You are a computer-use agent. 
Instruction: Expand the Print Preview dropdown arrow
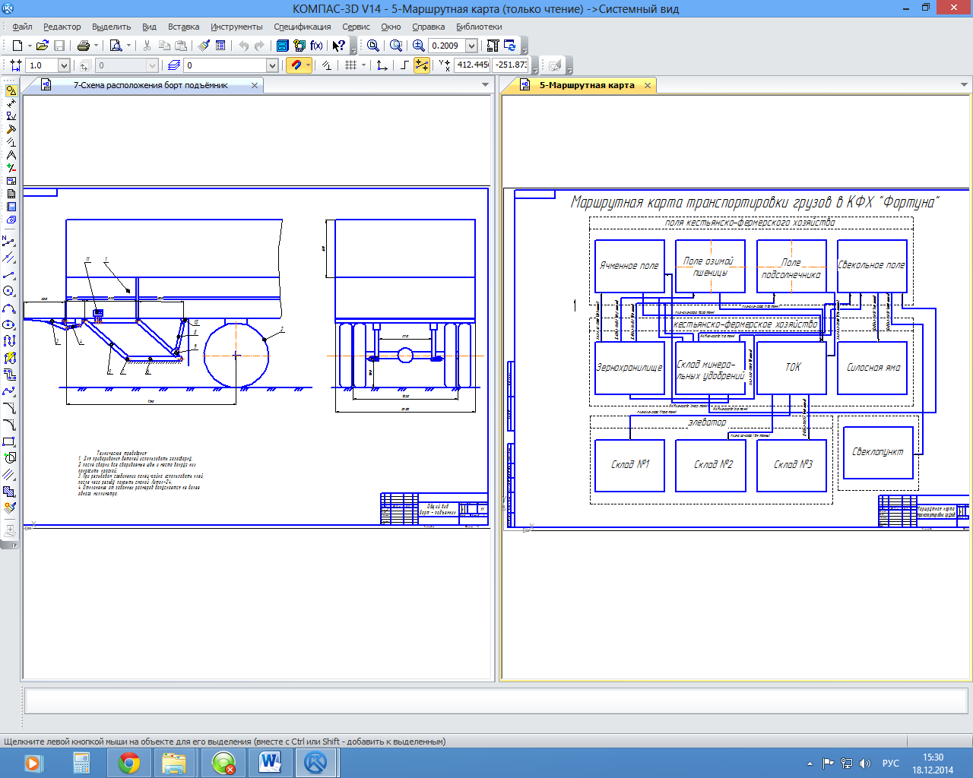(x=128, y=46)
